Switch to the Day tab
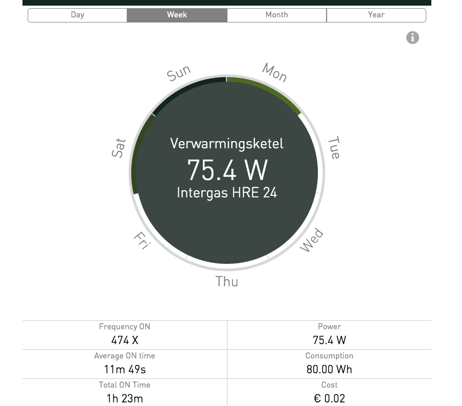Screen dimensions: 462x406 (x=78, y=15)
